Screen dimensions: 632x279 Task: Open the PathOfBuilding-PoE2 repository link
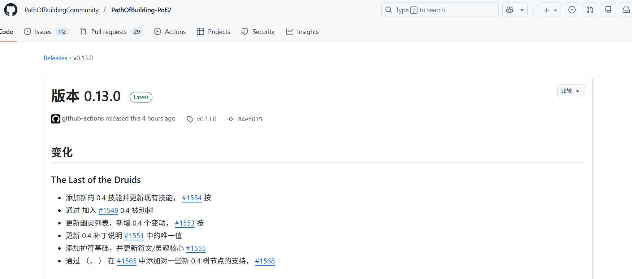[x=141, y=10]
